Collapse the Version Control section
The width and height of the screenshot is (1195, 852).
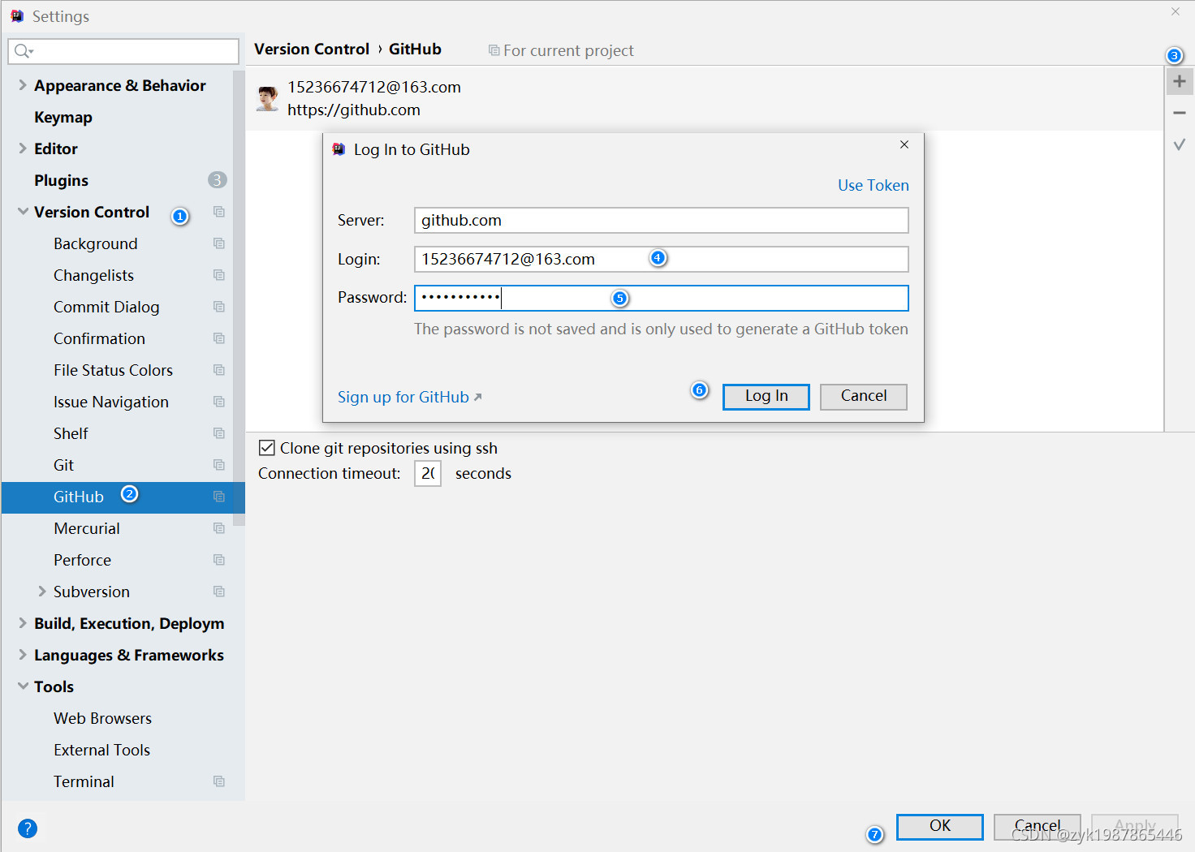(x=23, y=212)
